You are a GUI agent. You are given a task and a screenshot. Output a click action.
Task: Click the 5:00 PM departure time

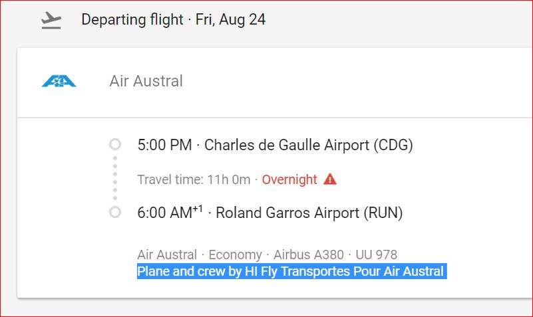point(164,145)
